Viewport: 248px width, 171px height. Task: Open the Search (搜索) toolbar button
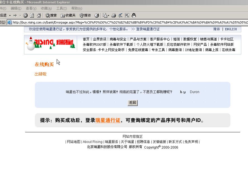coord(51,15)
